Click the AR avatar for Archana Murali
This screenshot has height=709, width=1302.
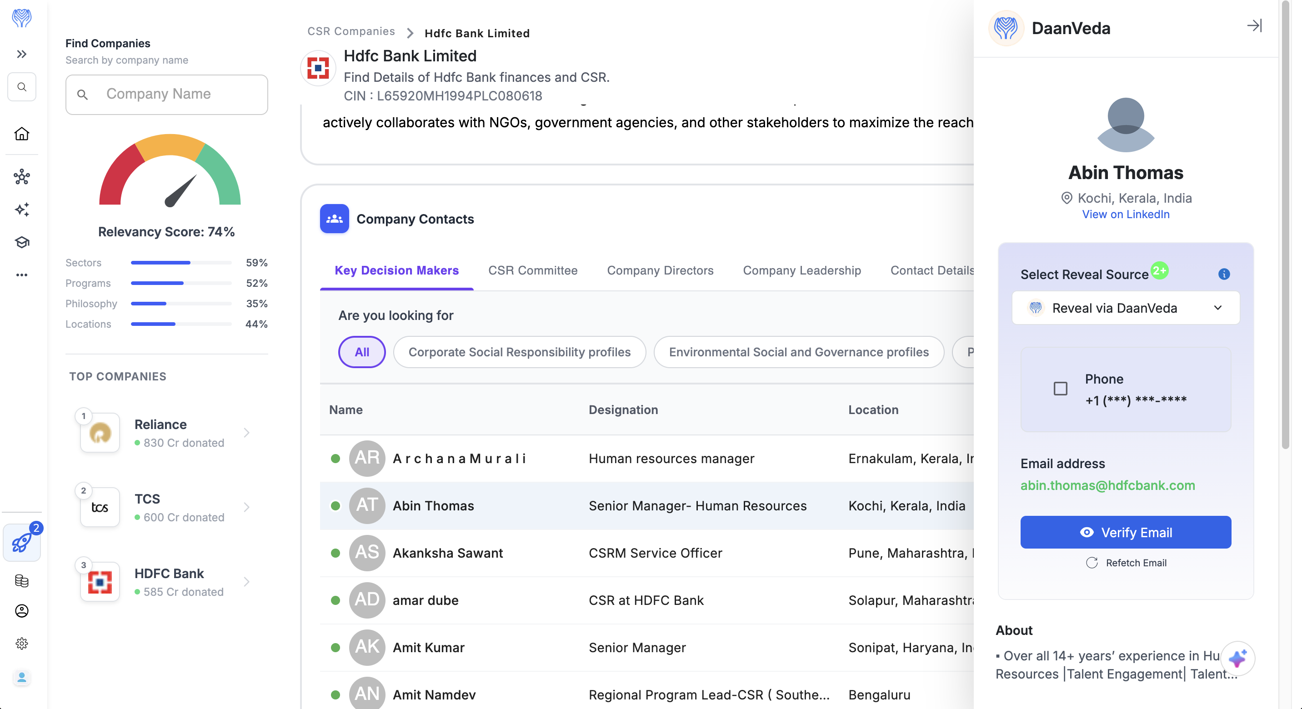pos(367,458)
